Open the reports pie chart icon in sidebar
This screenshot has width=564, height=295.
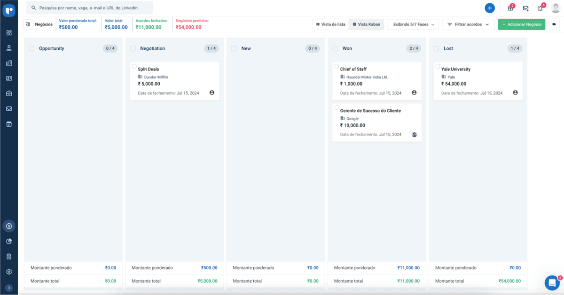pyautogui.click(x=9, y=241)
